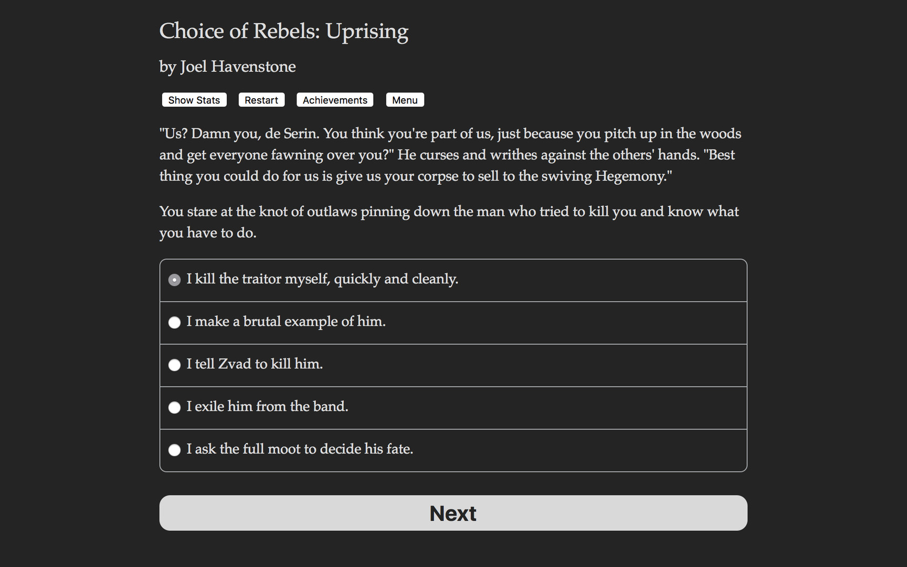Click the game title "Choice of Rebels: Uprising"
This screenshot has height=567, width=907.
click(284, 31)
